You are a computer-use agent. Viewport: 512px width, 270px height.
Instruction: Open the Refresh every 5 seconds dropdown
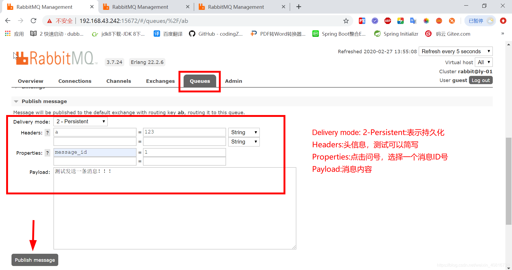click(456, 51)
